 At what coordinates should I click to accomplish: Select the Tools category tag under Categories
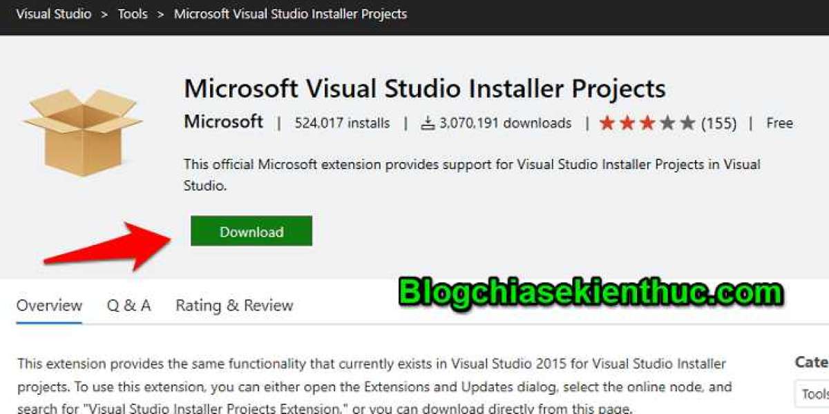pyautogui.click(x=814, y=394)
